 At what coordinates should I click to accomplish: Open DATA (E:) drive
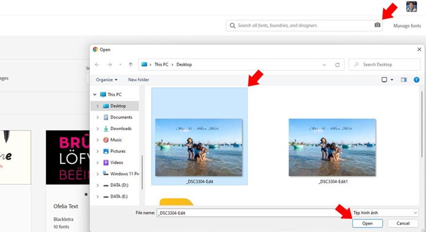coord(119,197)
